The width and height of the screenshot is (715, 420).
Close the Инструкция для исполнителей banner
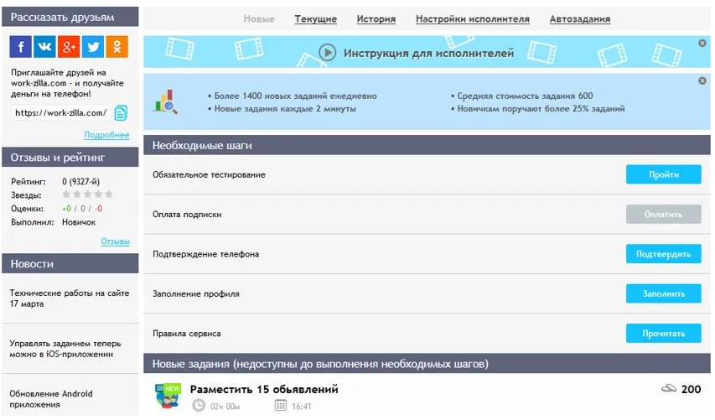click(702, 43)
